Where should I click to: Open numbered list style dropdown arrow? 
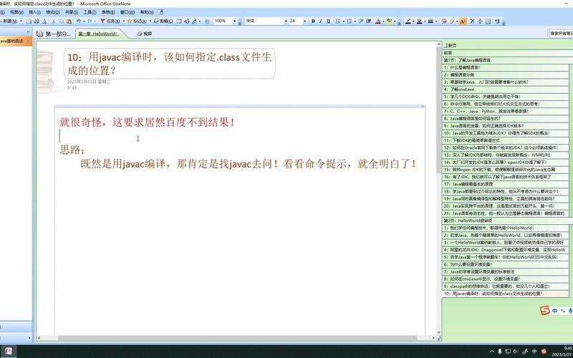coord(355,21)
